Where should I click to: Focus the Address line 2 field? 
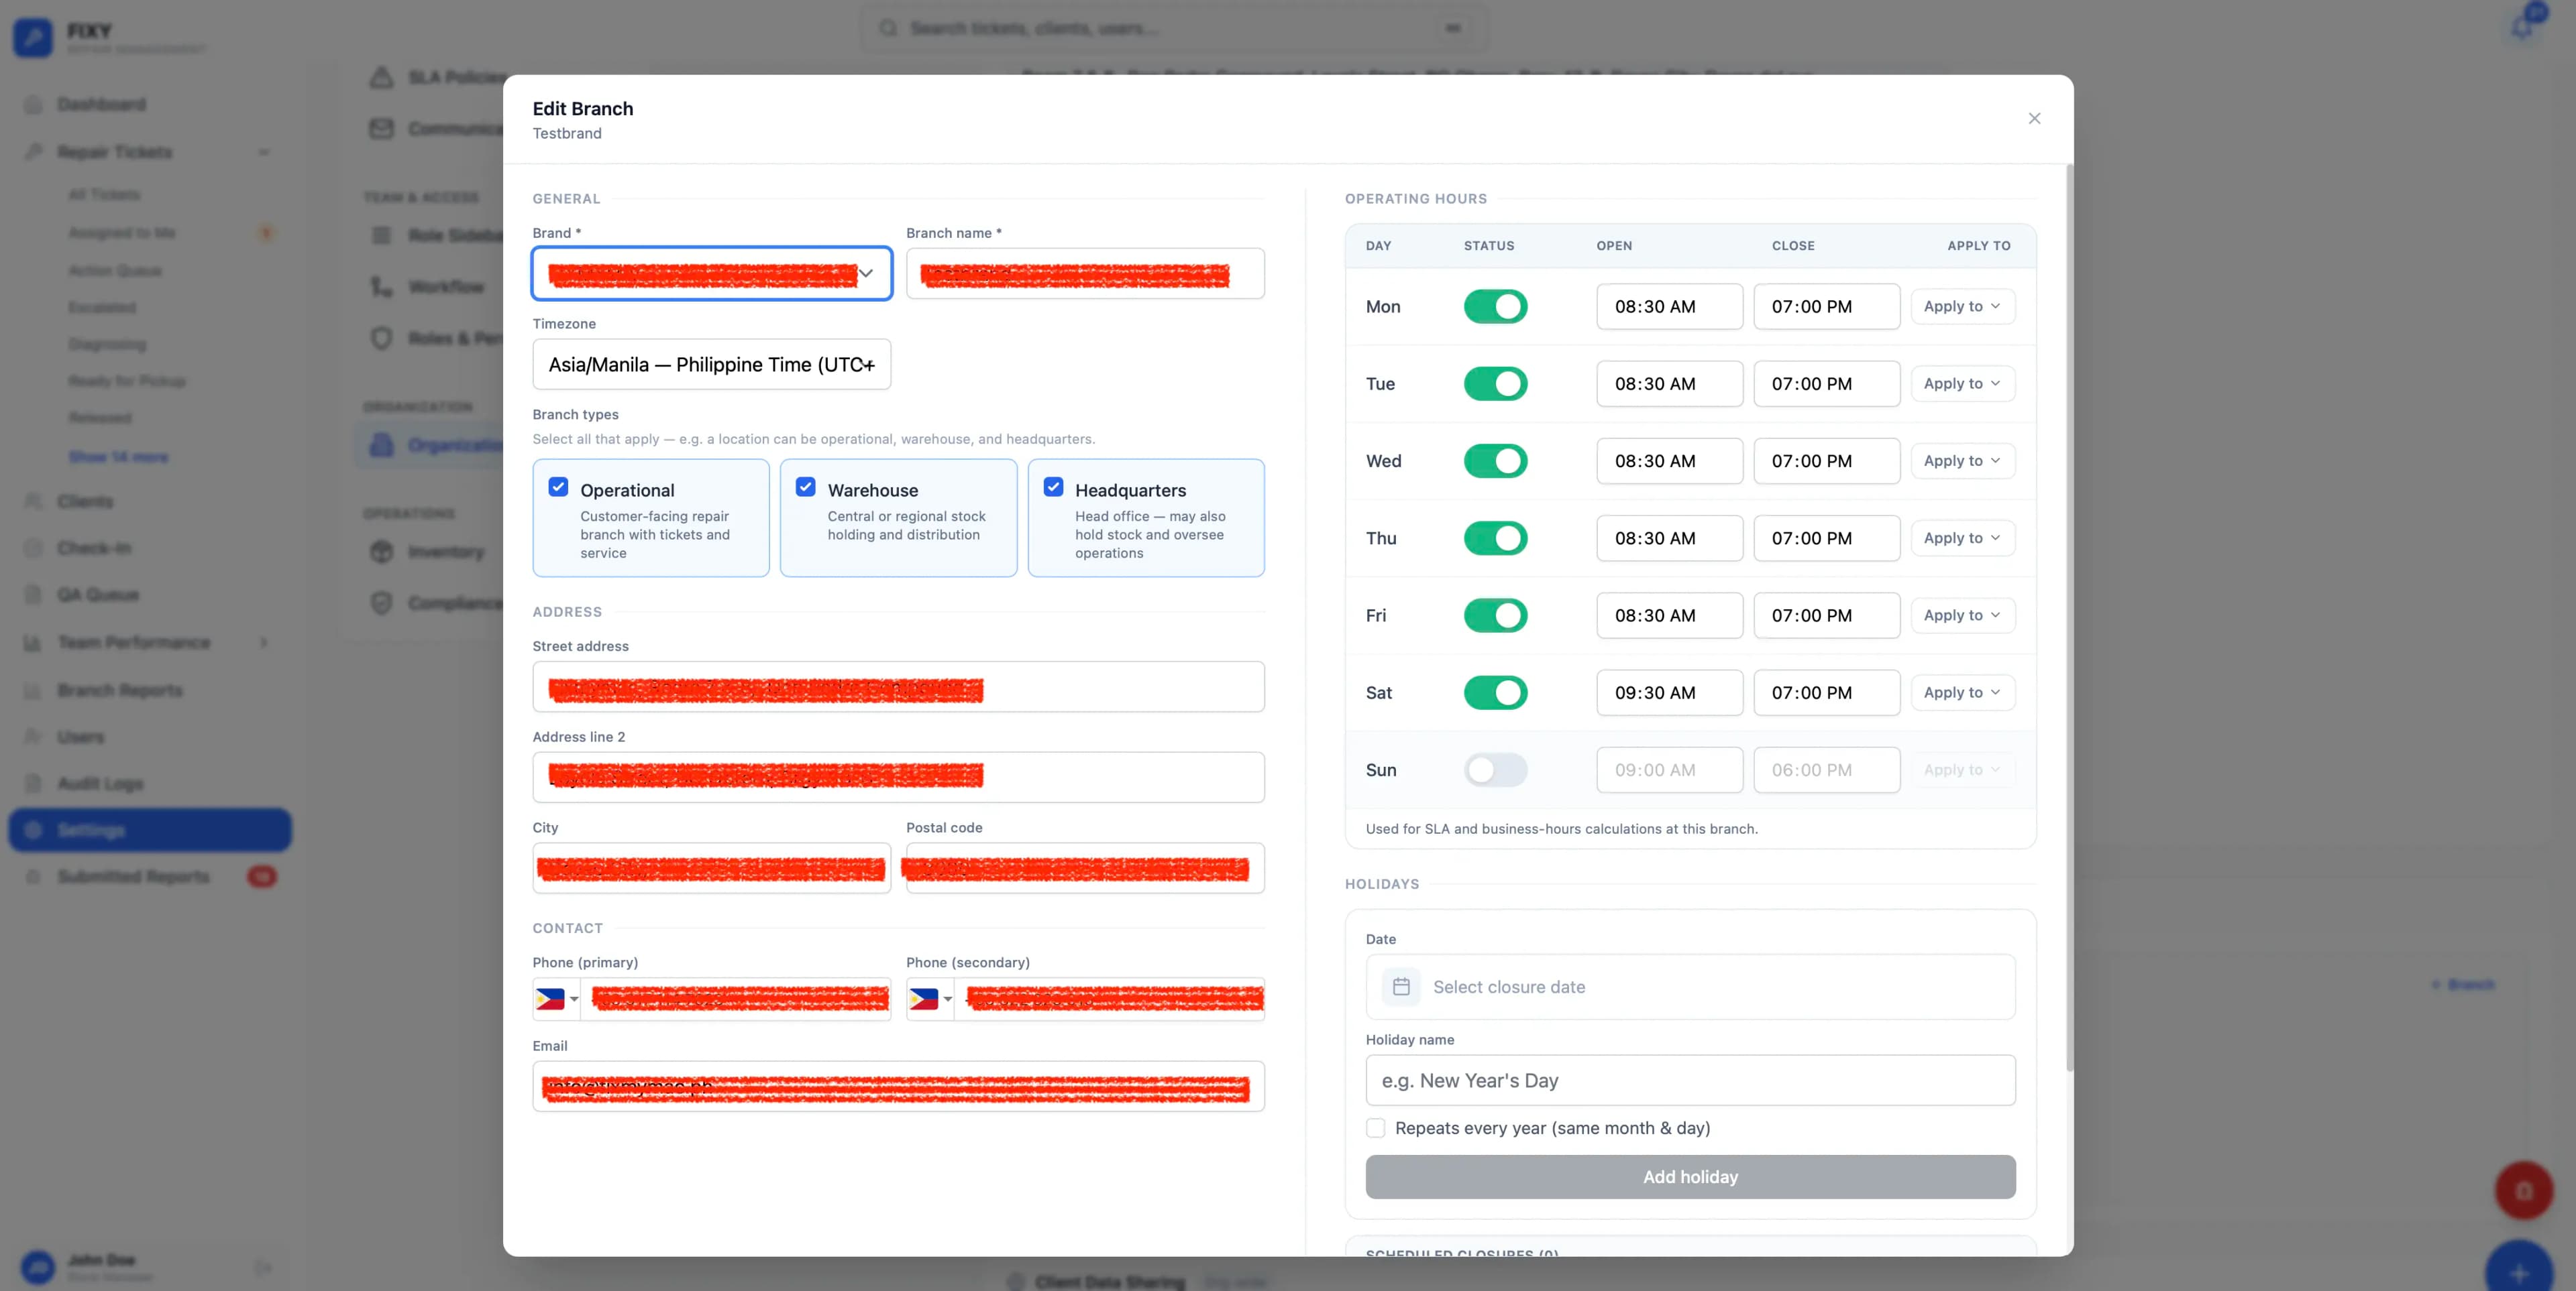coord(898,778)
